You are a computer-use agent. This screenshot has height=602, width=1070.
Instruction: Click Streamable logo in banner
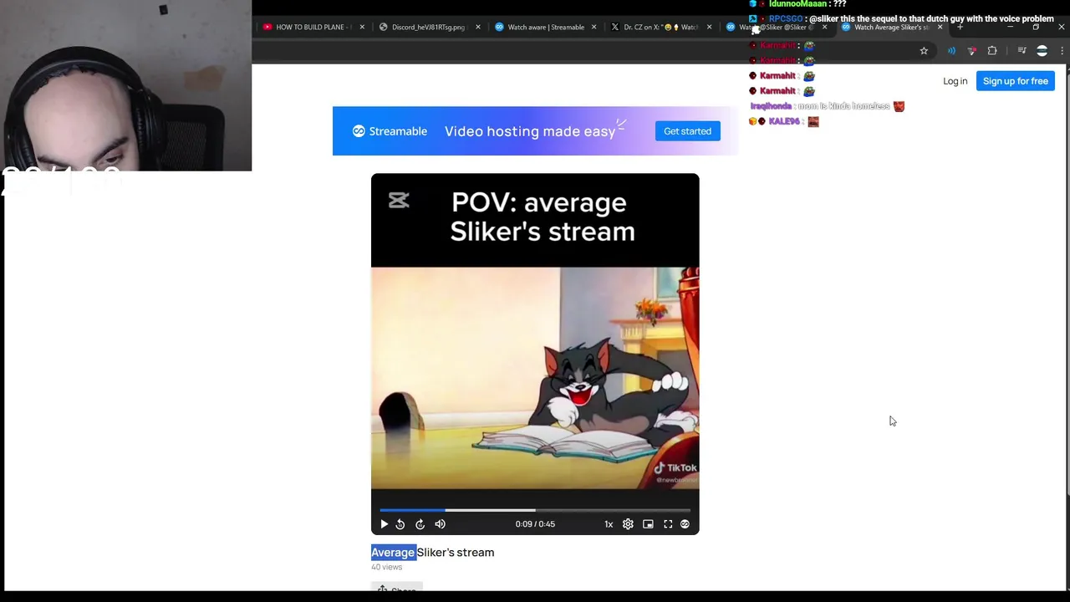390,131
